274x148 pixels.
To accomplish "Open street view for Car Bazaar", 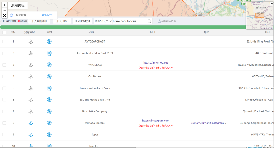I will click(49, 76).
